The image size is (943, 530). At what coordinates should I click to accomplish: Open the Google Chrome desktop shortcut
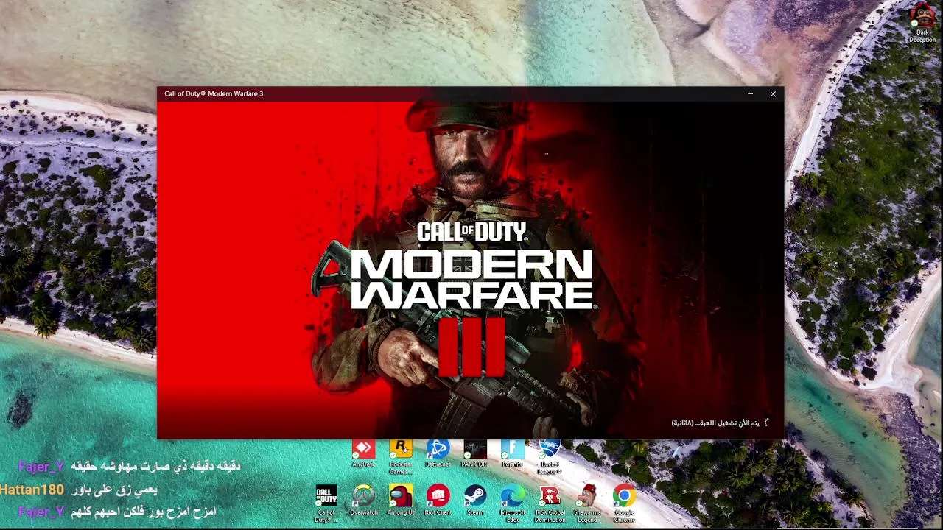(624, 502)
